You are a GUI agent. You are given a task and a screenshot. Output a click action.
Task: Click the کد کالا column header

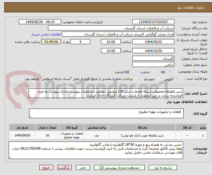tap(187, 127)
